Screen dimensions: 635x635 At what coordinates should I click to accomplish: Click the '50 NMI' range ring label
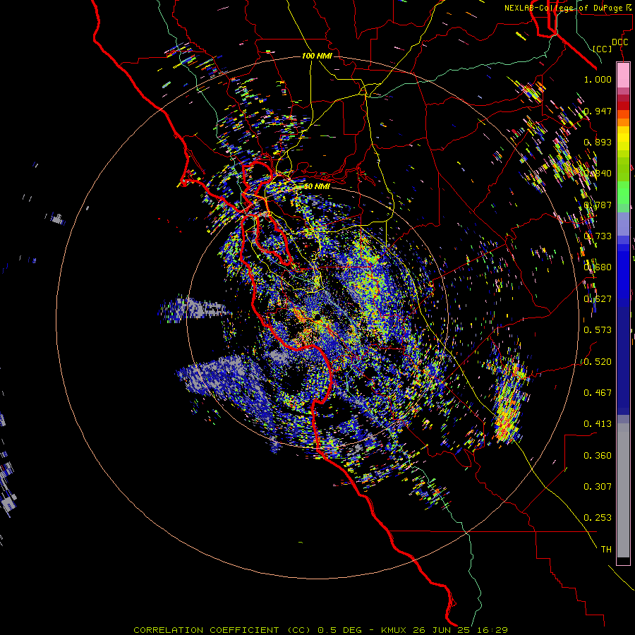pyautogui.click(x=317, y=186)
